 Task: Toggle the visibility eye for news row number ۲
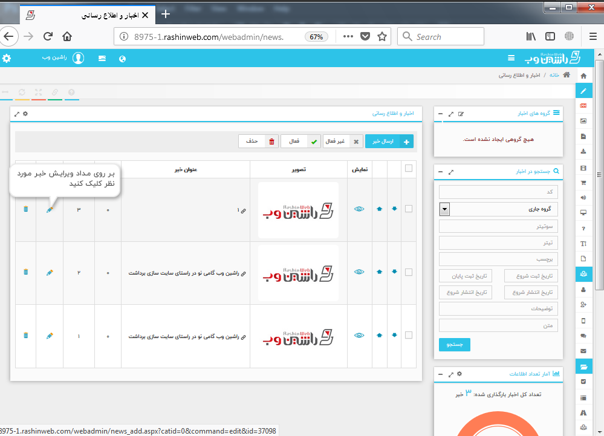(x=359, y=272)
